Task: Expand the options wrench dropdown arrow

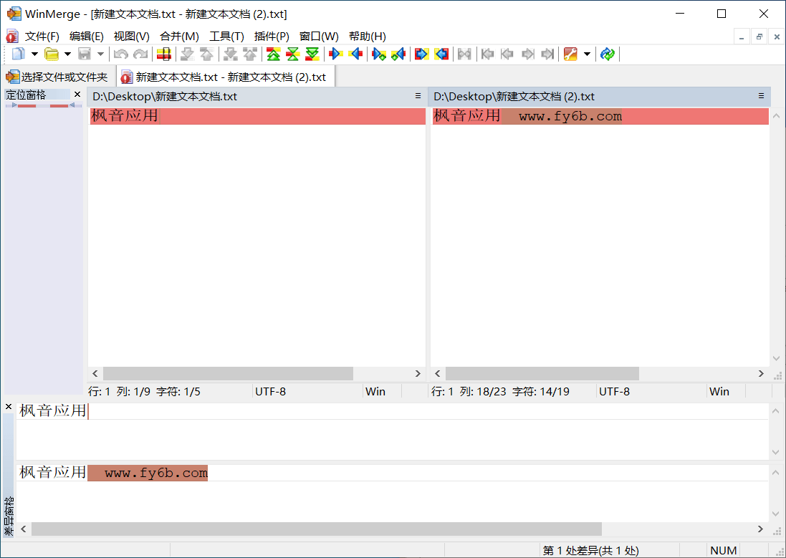Action: pos(587,54)
